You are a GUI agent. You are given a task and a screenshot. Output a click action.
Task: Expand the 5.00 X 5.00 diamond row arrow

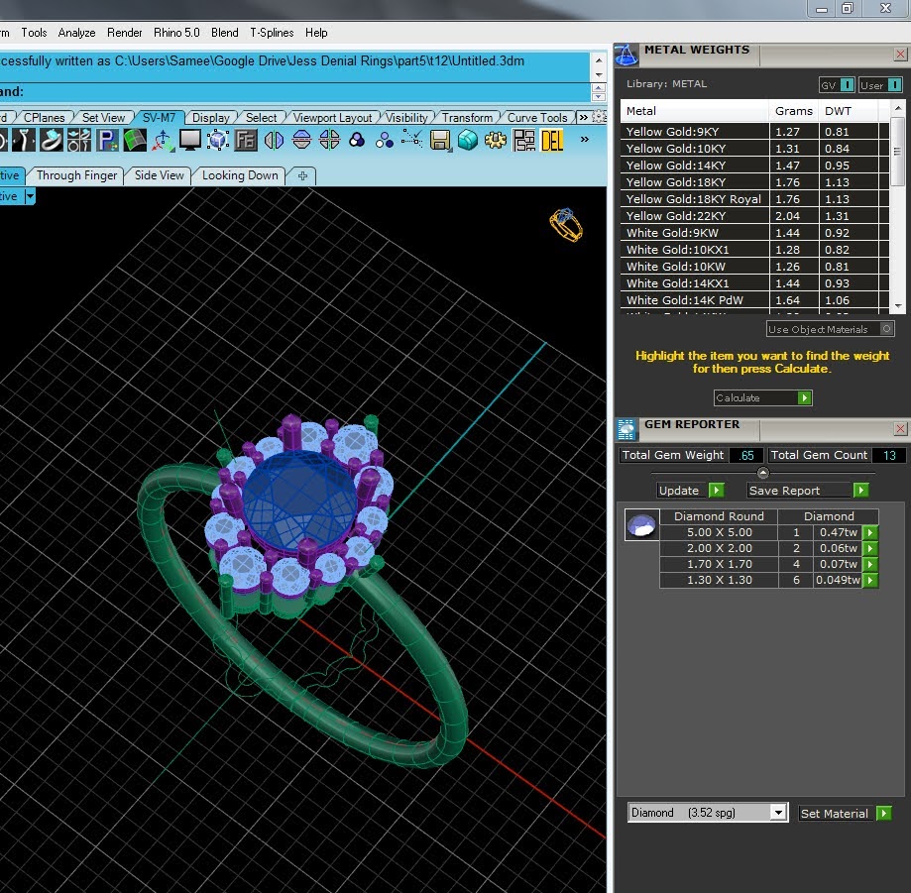click(869, 532)
